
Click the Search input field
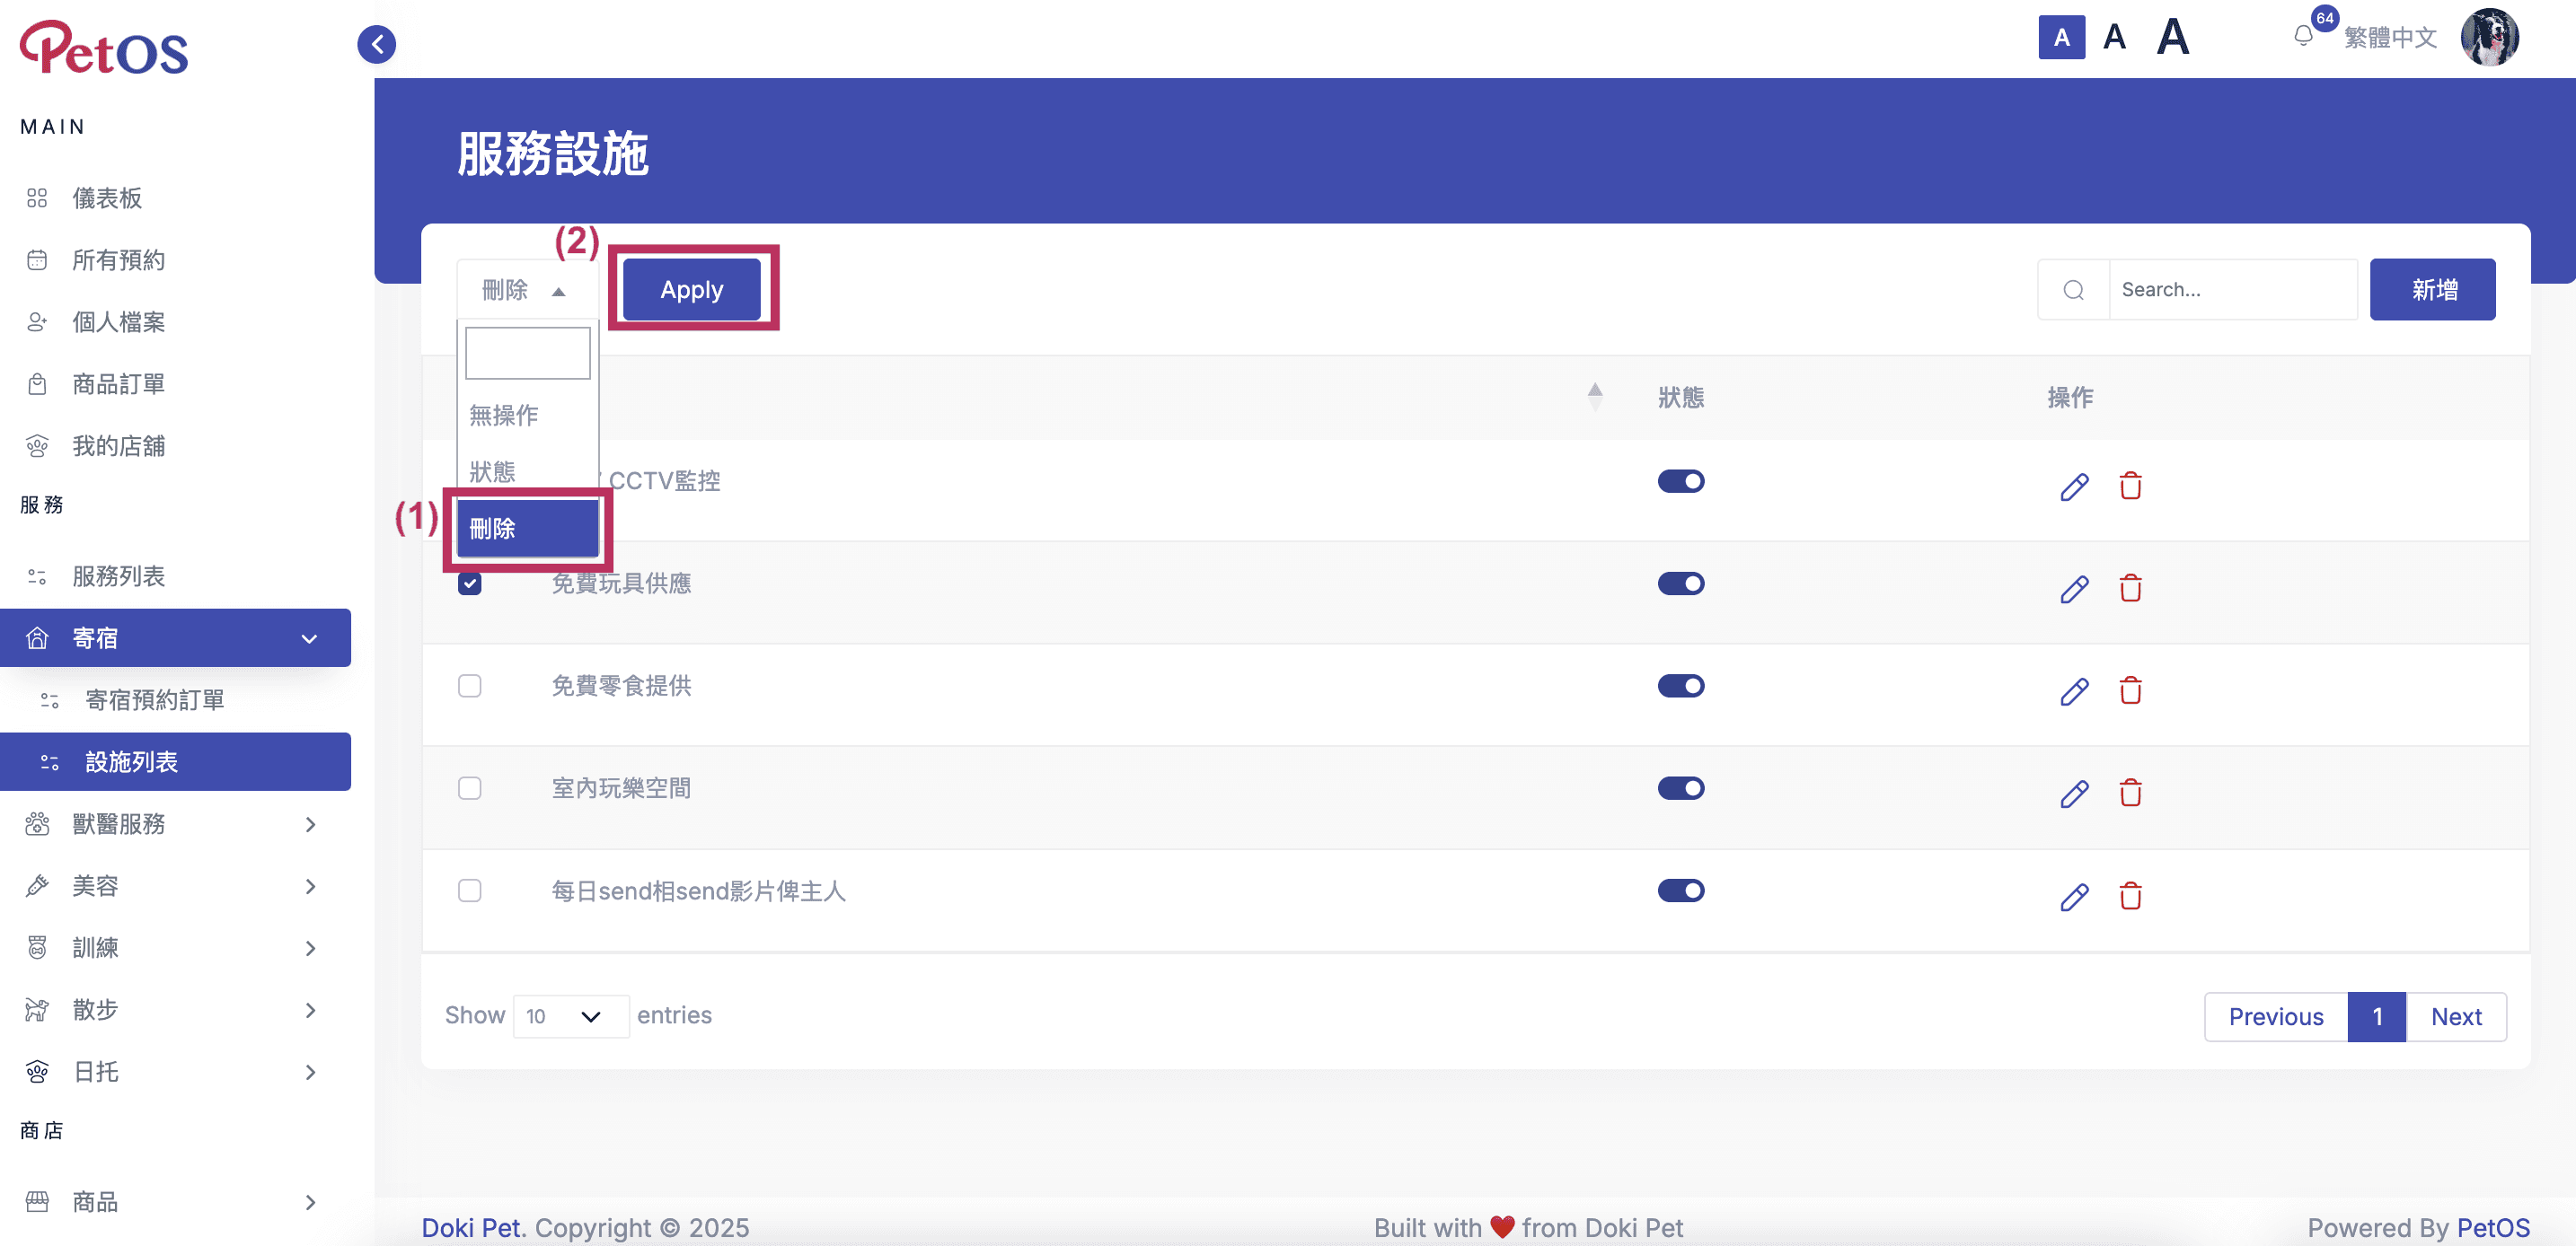click(x=2232, y=290)
